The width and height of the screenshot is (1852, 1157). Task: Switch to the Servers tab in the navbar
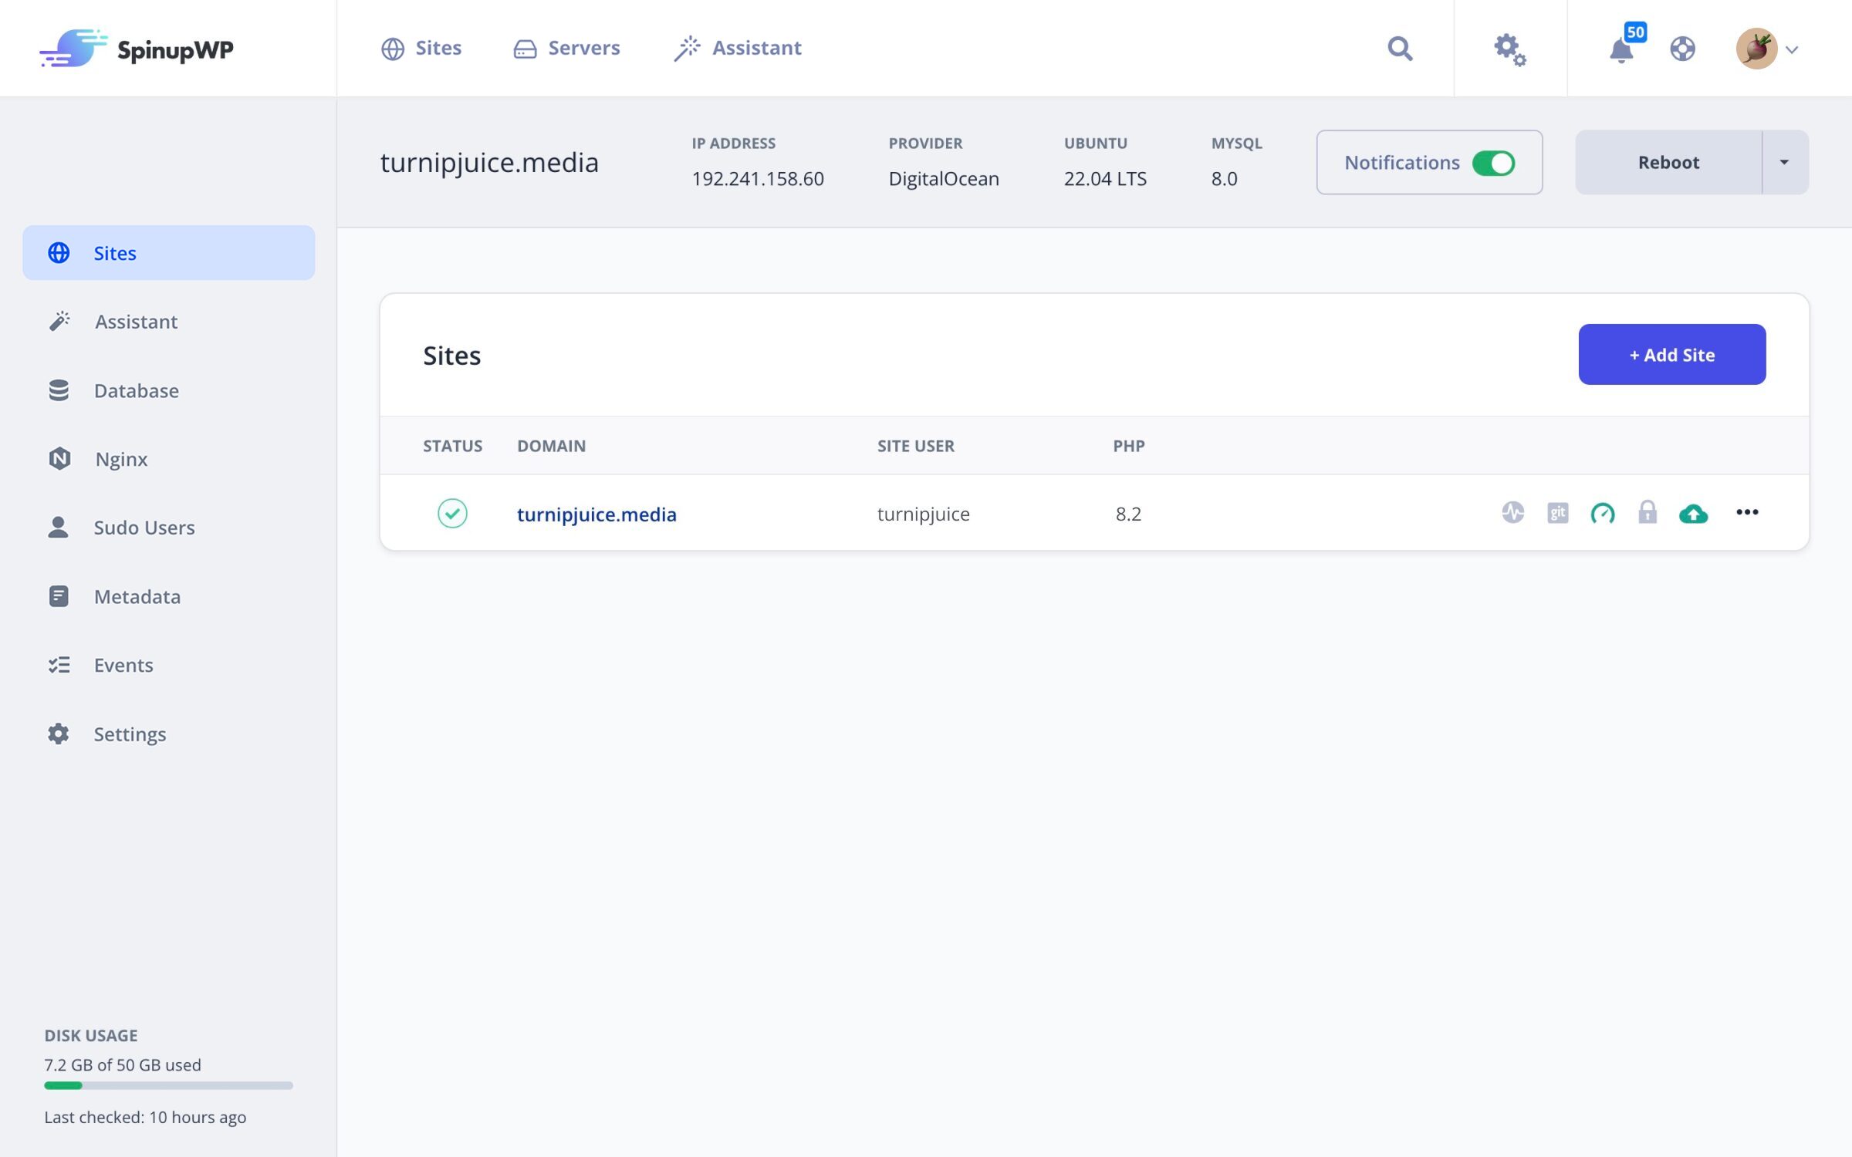[x=567, y=48]
